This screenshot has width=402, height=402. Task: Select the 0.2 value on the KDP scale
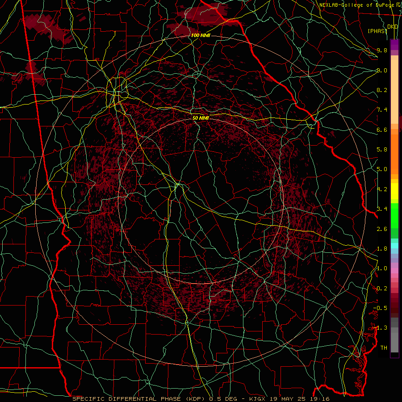pos(382,289)
